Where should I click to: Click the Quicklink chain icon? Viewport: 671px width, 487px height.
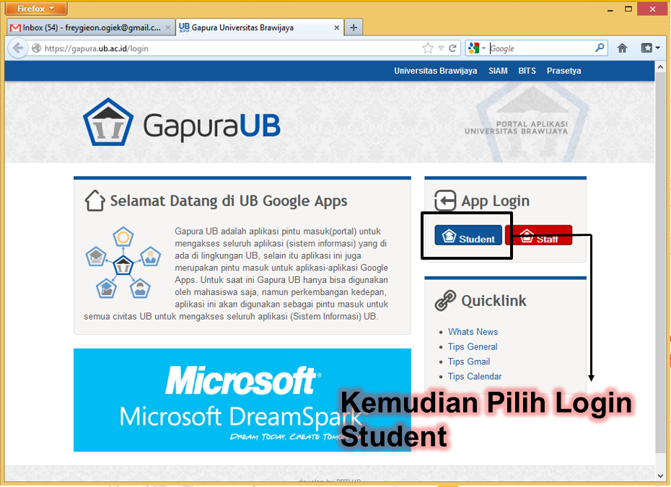coord(445,300)
